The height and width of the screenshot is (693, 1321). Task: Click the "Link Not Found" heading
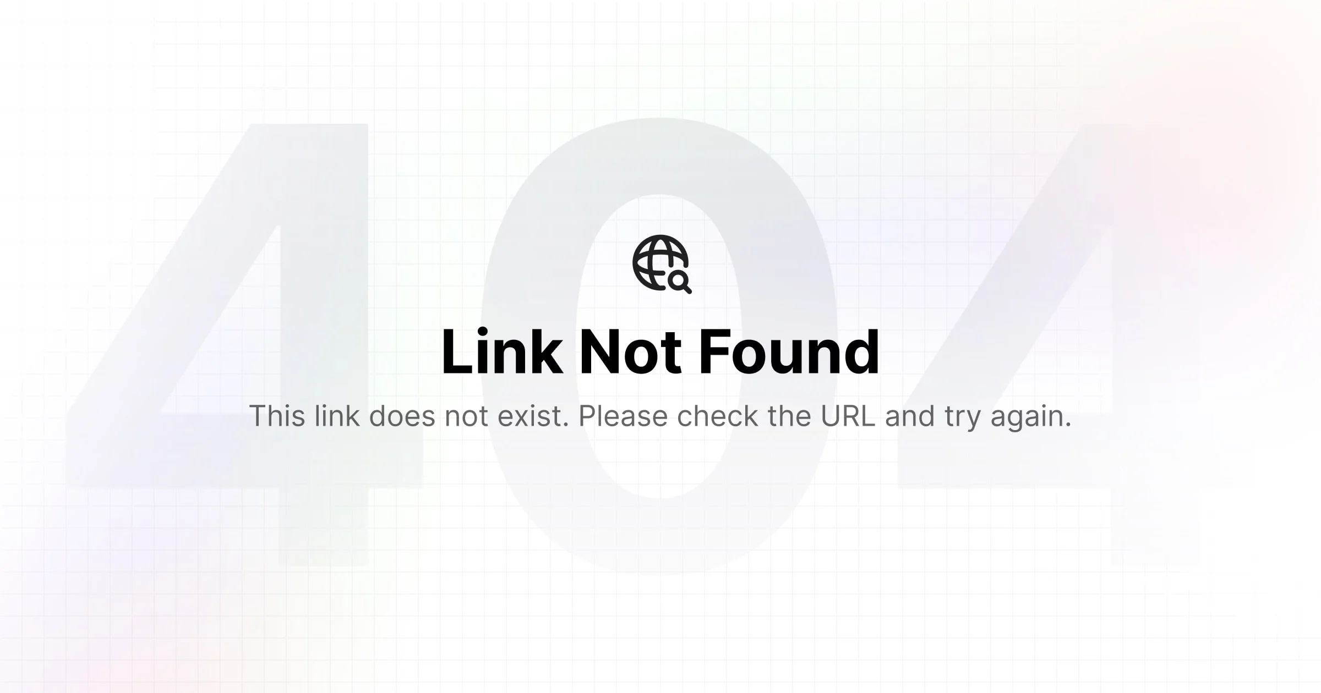point(660,352)
